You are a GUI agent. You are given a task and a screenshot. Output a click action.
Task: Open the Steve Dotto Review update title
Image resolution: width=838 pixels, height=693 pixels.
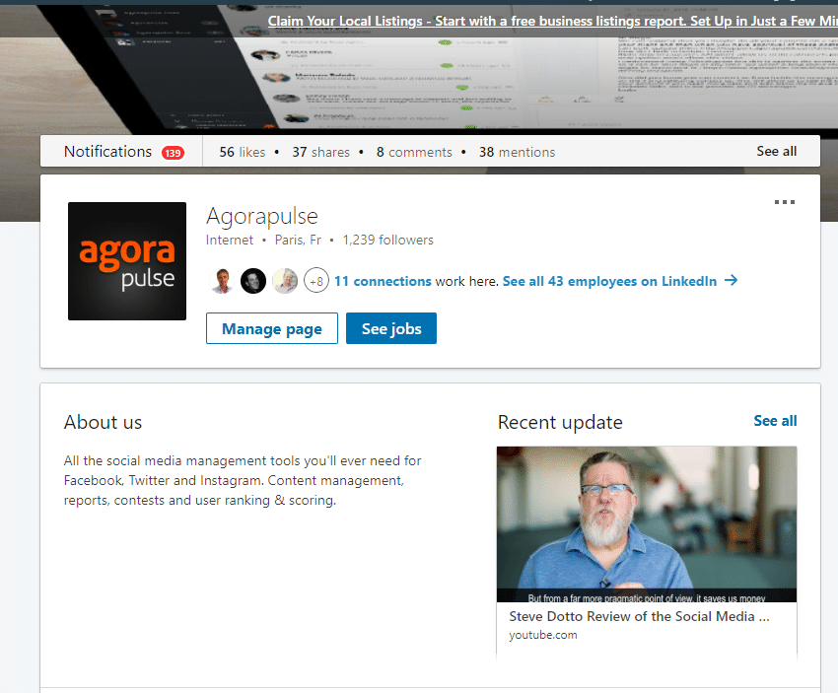[x=639, y=616]
